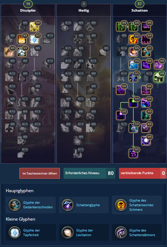Click the blue crystal talent marked 2/2 in Disziplin
167x247 pixels.
34,39
